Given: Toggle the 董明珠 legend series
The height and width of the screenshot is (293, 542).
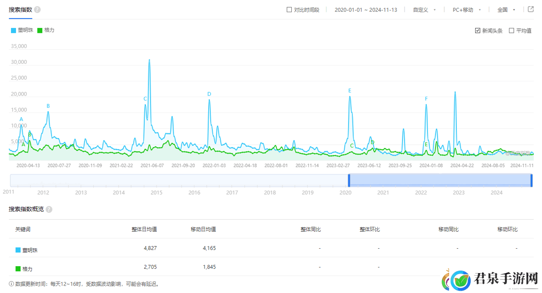Looking at the screenshot, I should (22, 30).
